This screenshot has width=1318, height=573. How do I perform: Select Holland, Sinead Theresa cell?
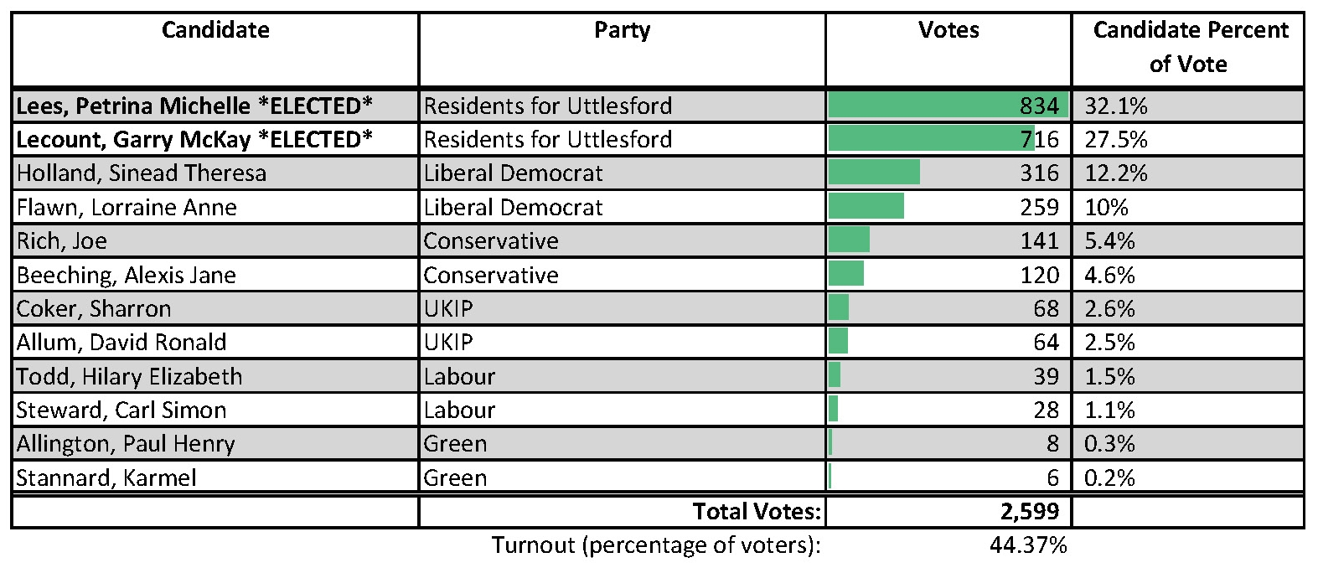pos(142,173)
